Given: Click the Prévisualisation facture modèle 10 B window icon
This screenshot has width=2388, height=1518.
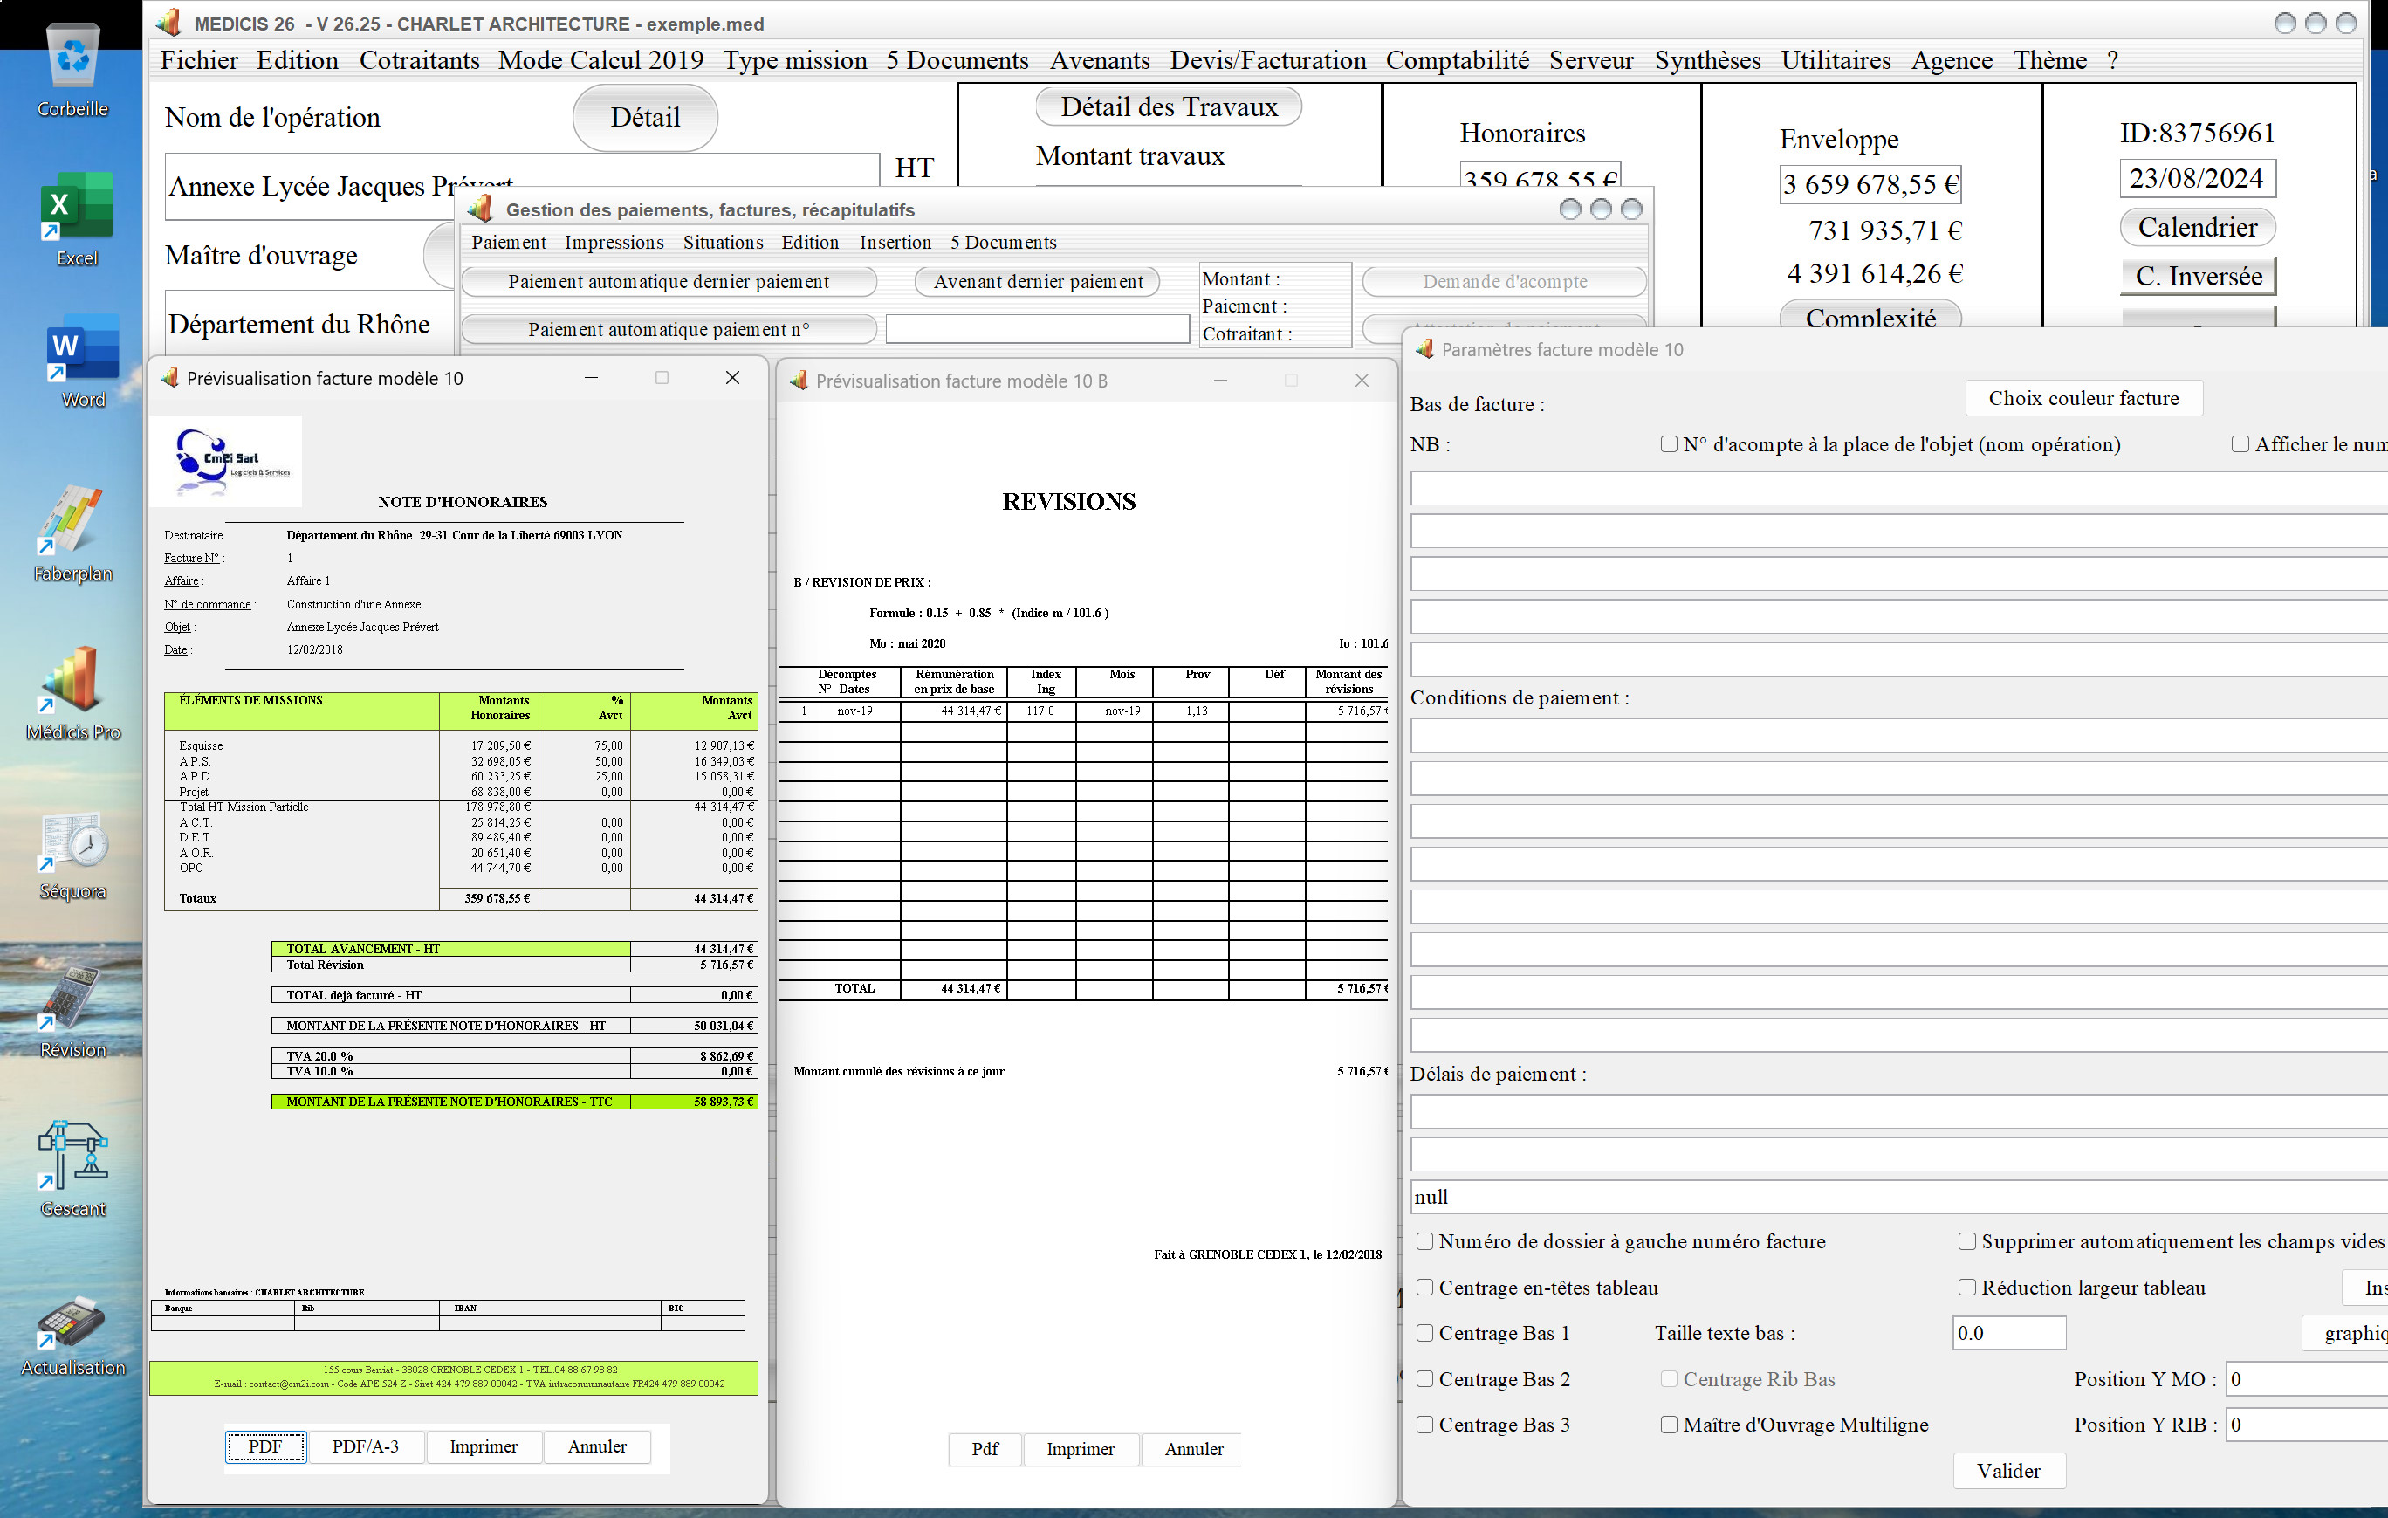Looking at the screenshot, I should point(799,381).
